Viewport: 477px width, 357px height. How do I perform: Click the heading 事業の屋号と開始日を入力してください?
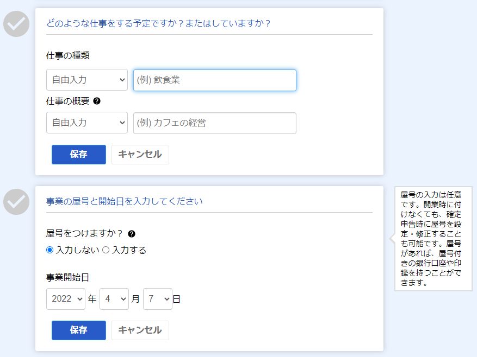click(125, 201)
